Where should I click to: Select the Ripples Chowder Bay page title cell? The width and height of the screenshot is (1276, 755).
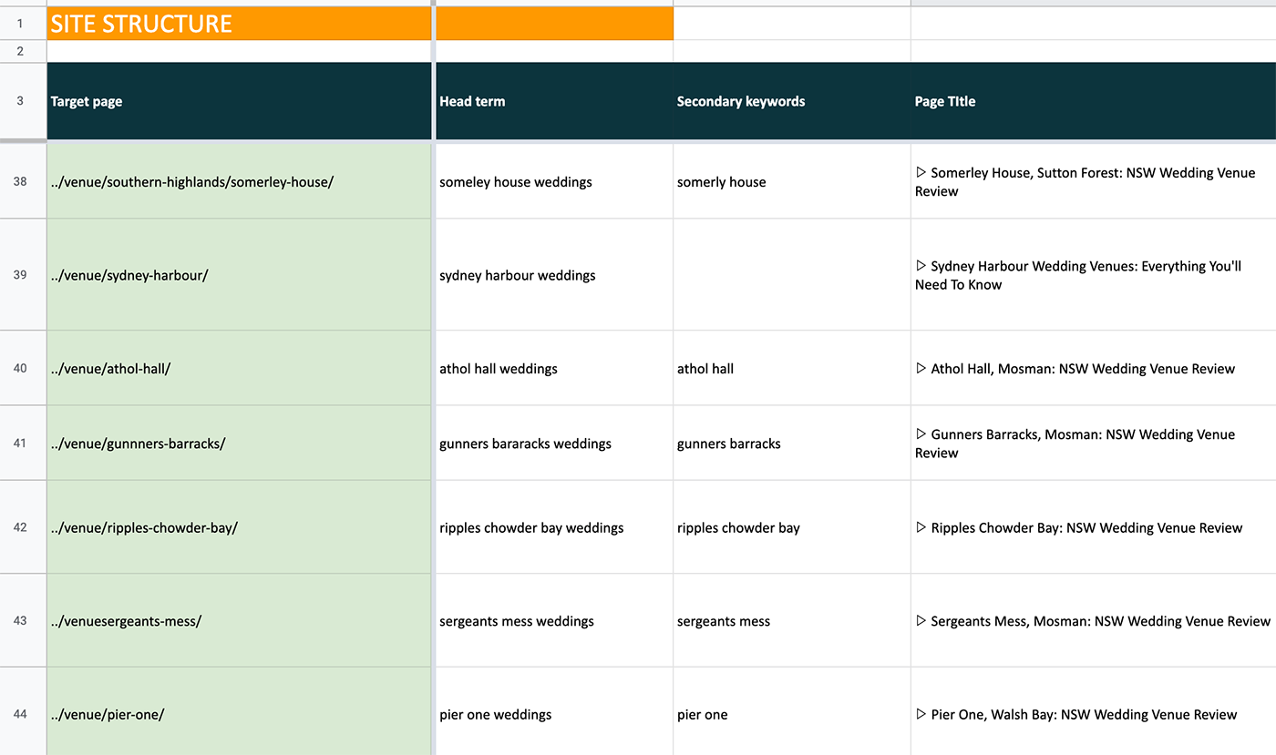(1093, 527)
